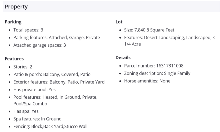Click the Property section header
The width and height of the screenshot is (220, 132).
coord(16,7)
